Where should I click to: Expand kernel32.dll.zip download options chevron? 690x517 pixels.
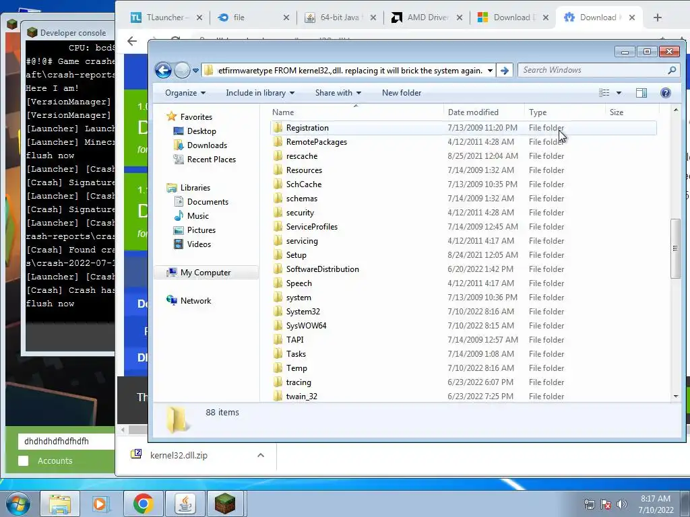click(x=261, y=455)
